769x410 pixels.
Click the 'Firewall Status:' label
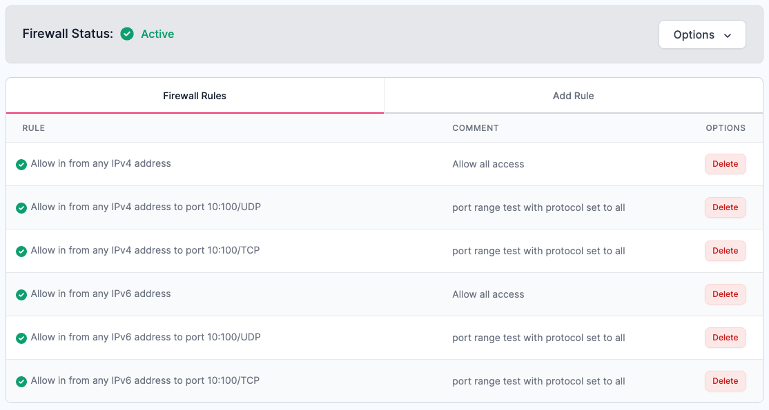[x=68, y=34]
